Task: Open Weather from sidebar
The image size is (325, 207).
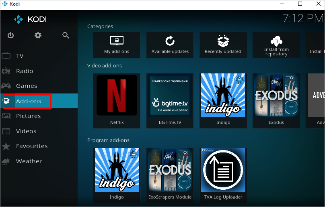Action: point(39,161)
